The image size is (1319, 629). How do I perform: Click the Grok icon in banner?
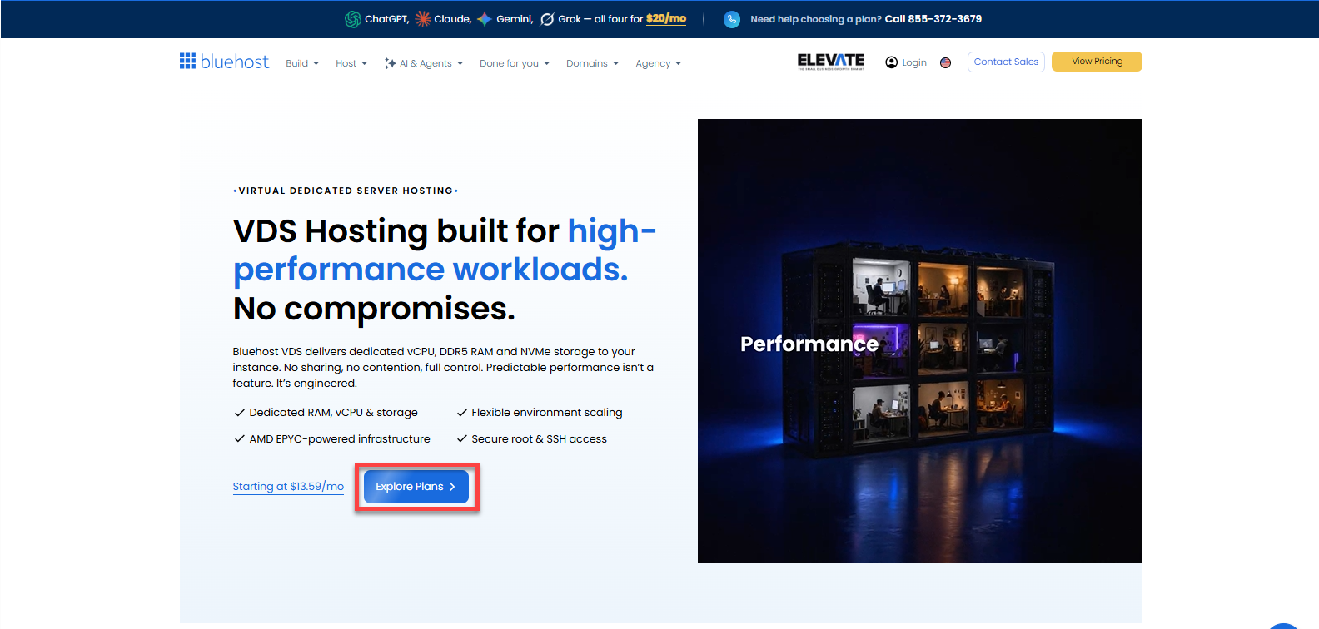pos(547,19)
